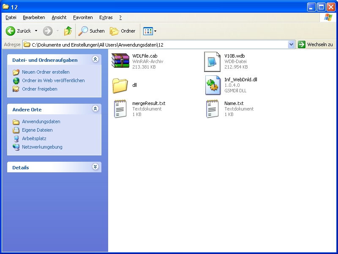Click the Windows flag logo in menu bar

(328, 17)
